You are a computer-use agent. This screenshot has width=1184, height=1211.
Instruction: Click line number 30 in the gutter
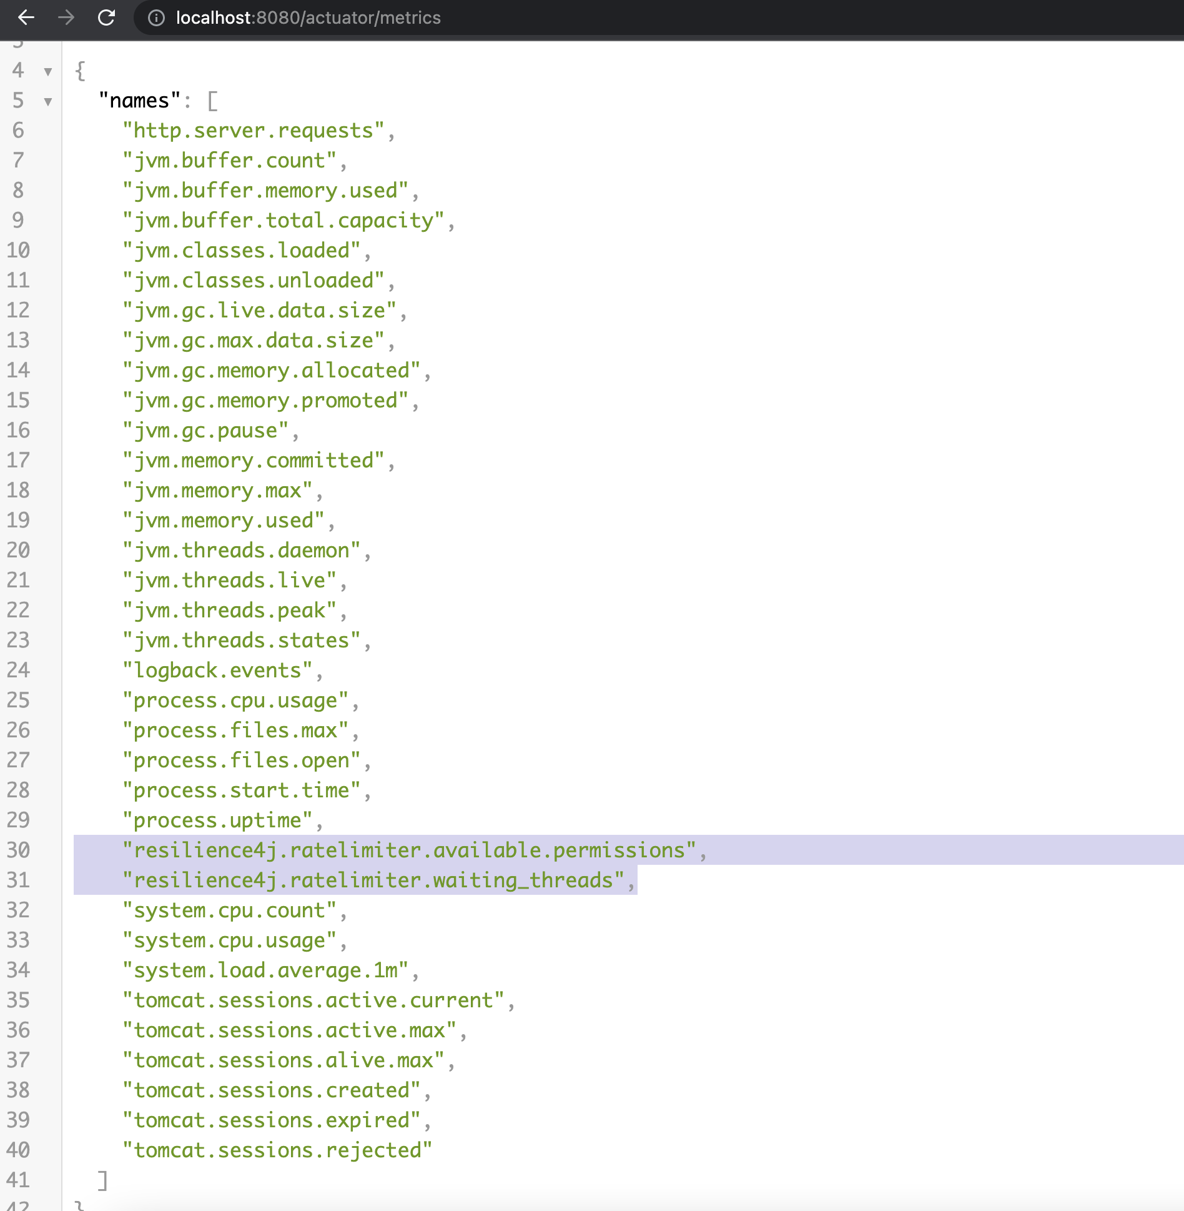[x=19, y=850]
